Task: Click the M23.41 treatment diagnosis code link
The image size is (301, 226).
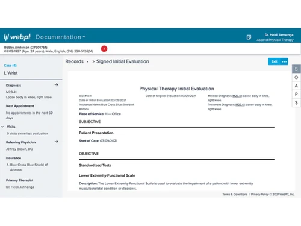Action: click(240, 105)
